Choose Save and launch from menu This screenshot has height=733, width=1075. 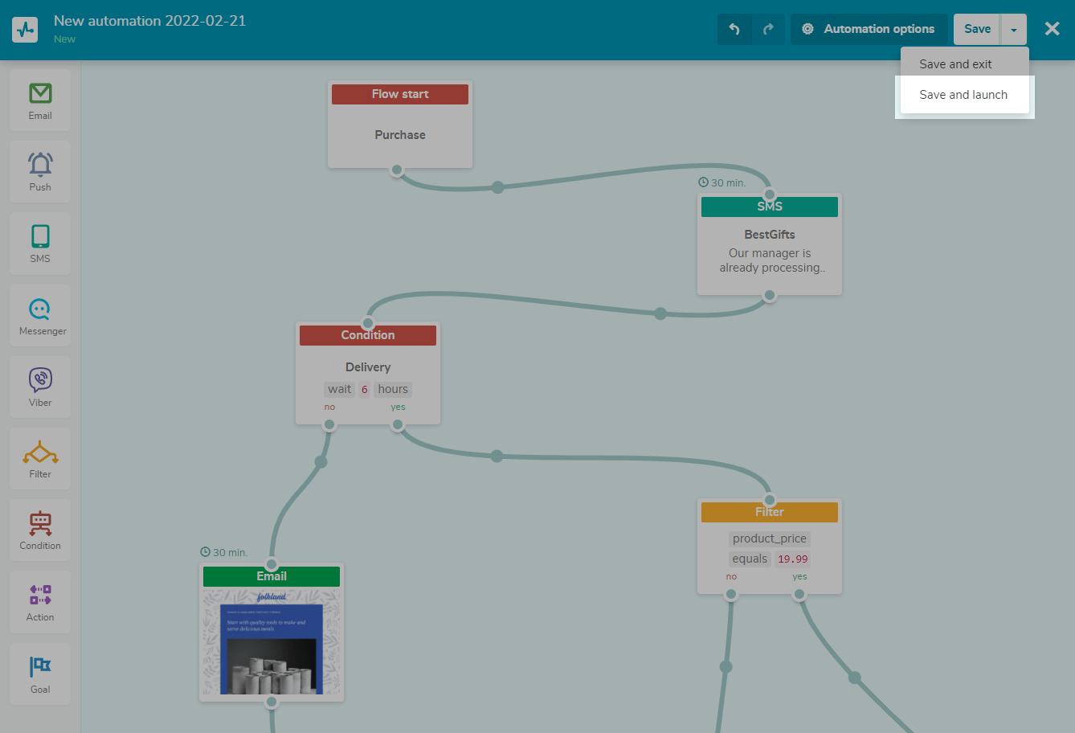[963, 95]
